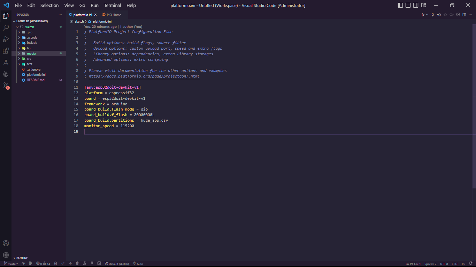Change CRLF end of line setting

click(455, 264)
